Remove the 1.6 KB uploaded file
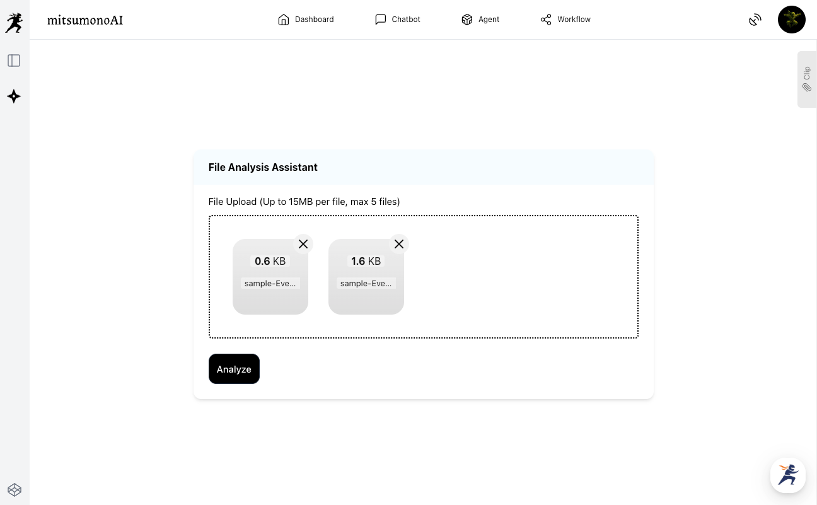Viewport: 817px width, 505px height. 399,244
